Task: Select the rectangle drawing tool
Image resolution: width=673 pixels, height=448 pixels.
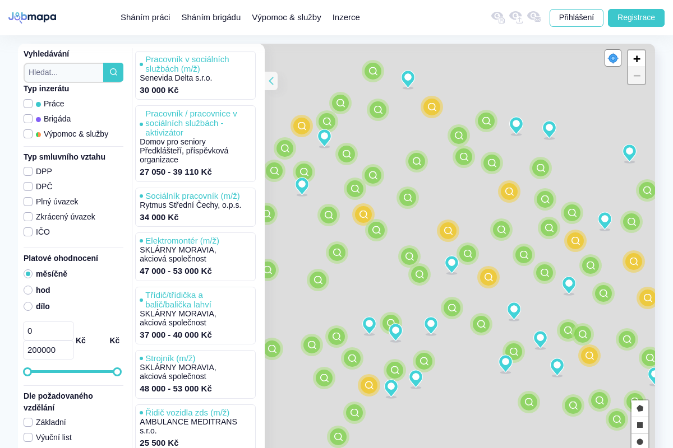Action: (640, 425)
